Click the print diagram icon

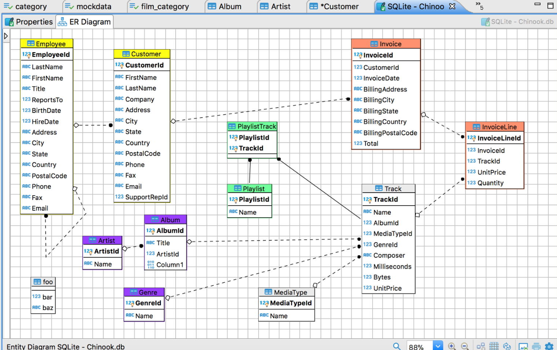pyautogui.click(x=536, y=346)
